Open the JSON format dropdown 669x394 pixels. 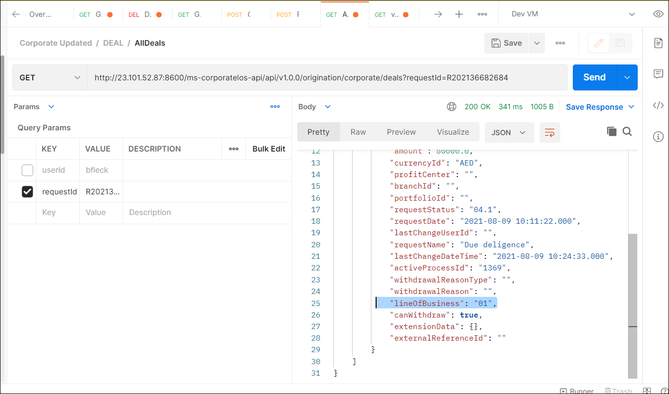click(509, 132)
